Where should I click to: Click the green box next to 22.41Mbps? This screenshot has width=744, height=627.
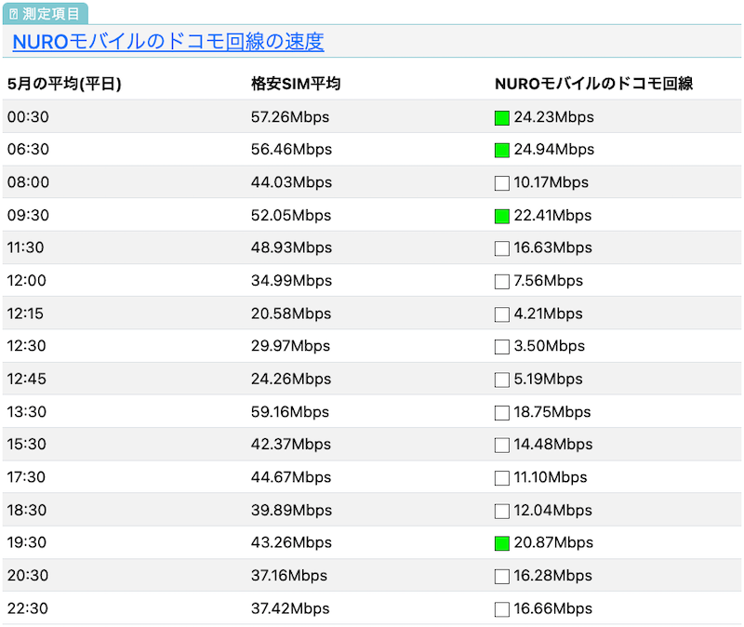501,216
